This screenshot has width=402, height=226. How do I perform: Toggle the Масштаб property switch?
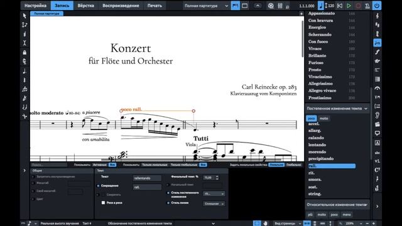point(33,183)
